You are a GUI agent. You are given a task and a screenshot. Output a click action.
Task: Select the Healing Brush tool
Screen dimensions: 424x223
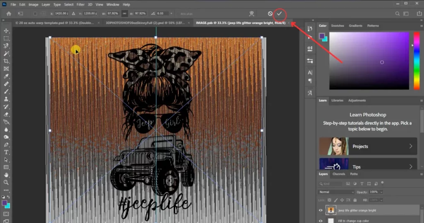point(6,84)
